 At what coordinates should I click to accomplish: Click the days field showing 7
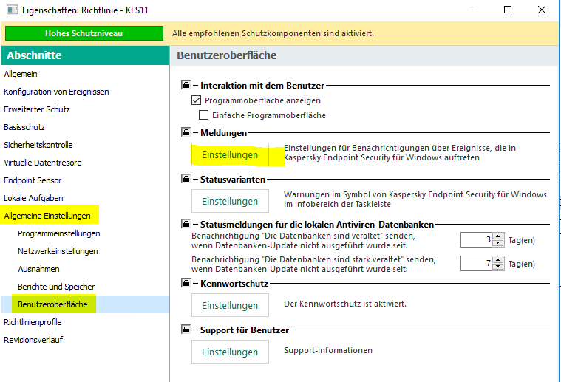[x=477, y=264]
